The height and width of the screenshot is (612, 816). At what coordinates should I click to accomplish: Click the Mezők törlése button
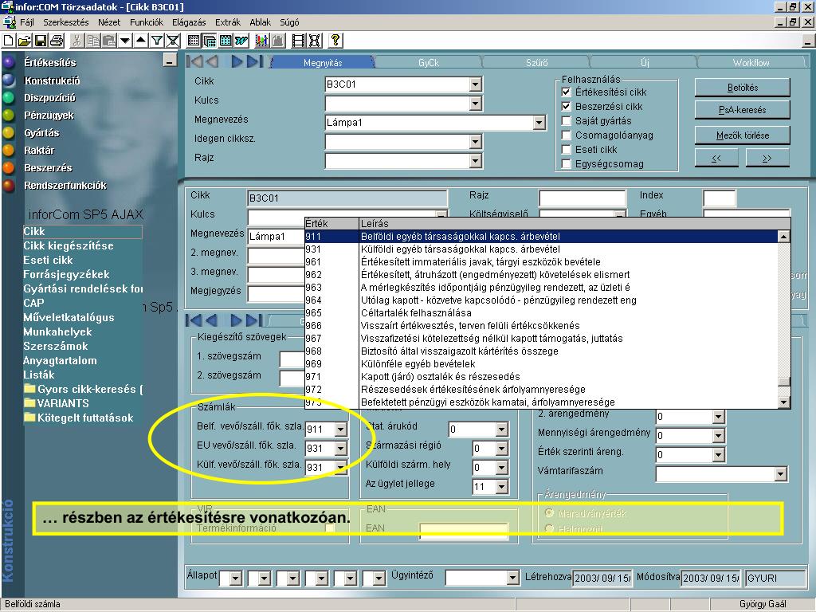coord(742,135)
